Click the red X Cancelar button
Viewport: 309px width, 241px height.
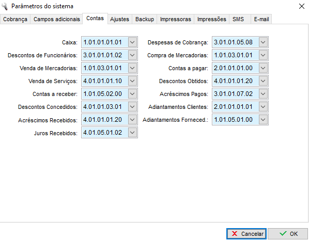pos(246,234)
